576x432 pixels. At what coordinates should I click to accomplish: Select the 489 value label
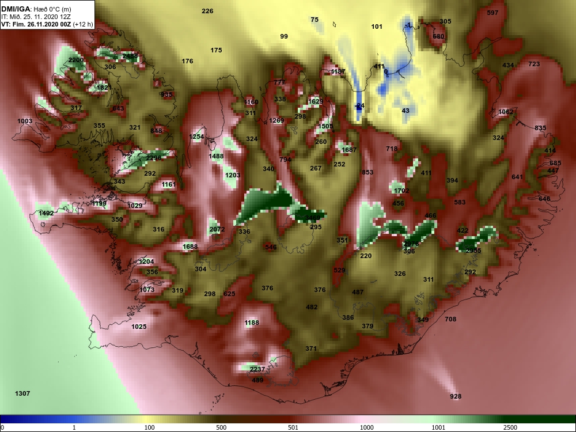[x=257, y=380]
